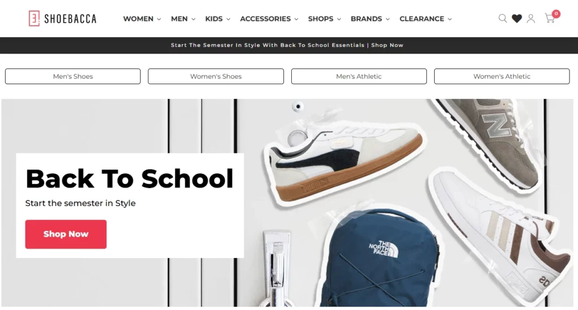Select the Women's Shoes category button

216,76
